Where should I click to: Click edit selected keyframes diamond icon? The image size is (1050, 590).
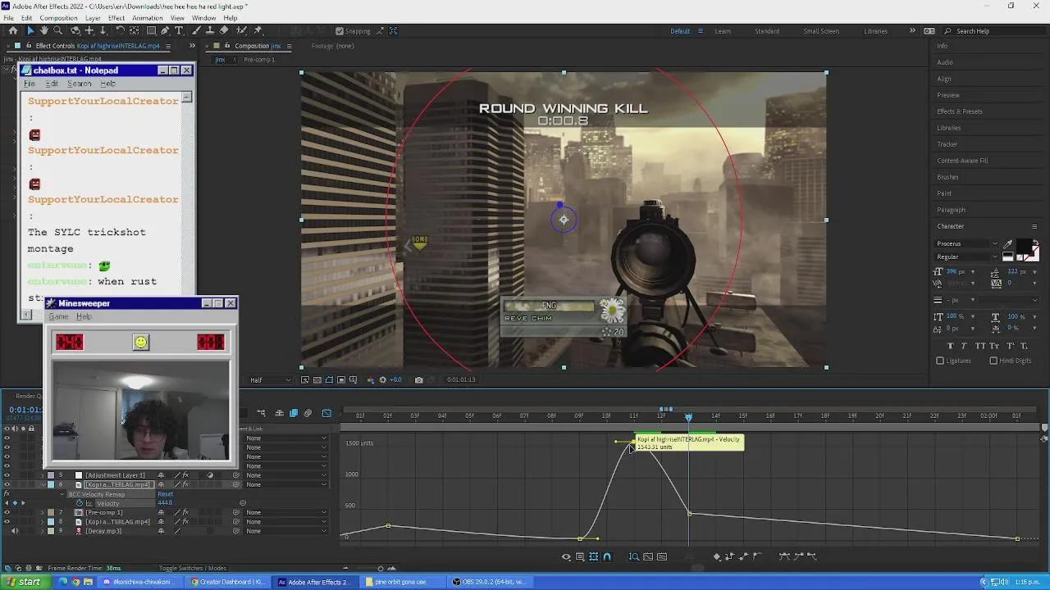tap(717, 556)
